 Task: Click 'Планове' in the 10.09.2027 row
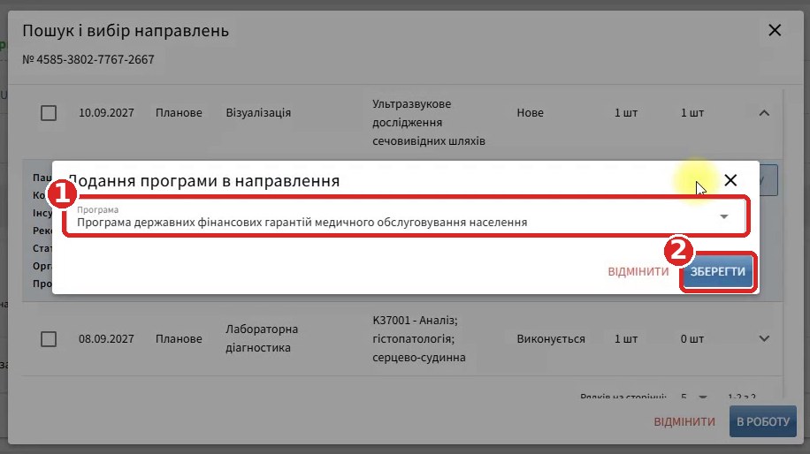coord(179,112)
